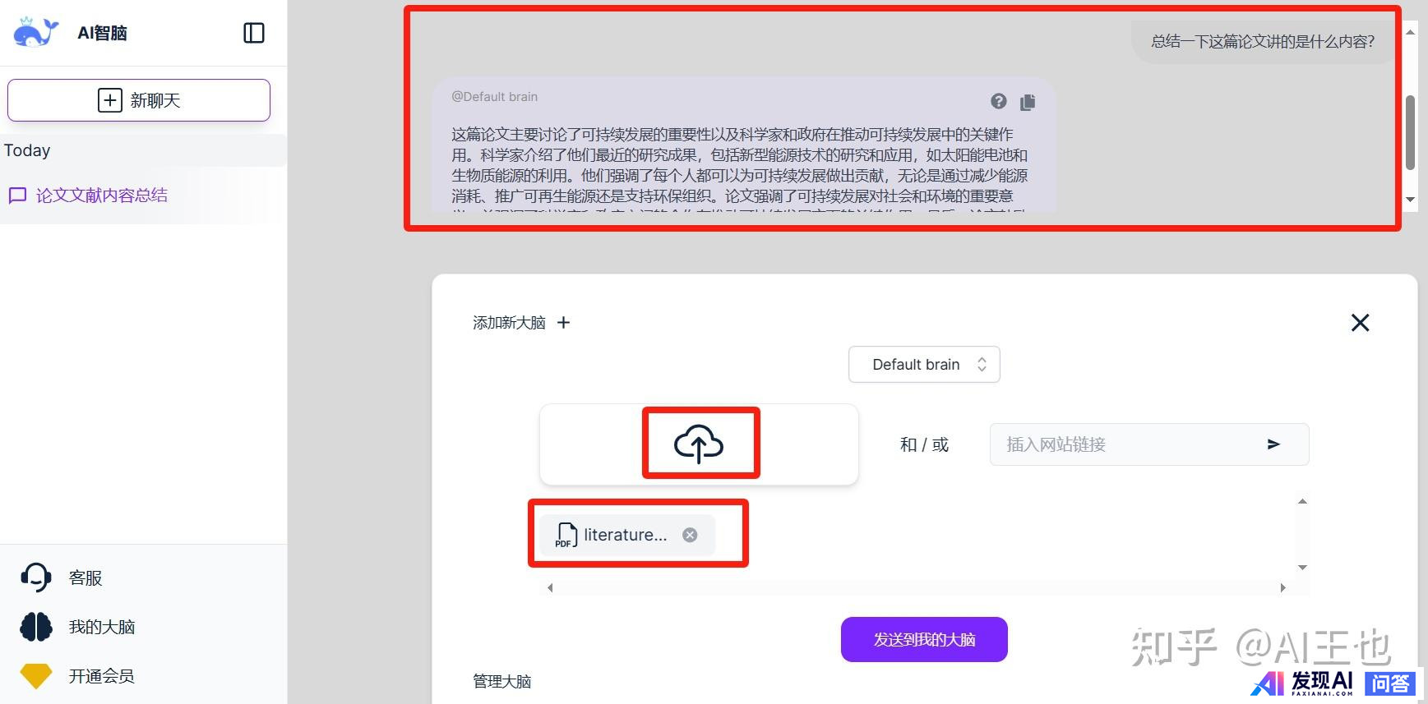Toggle the sidebar panel icon

(x=254, y=33)
